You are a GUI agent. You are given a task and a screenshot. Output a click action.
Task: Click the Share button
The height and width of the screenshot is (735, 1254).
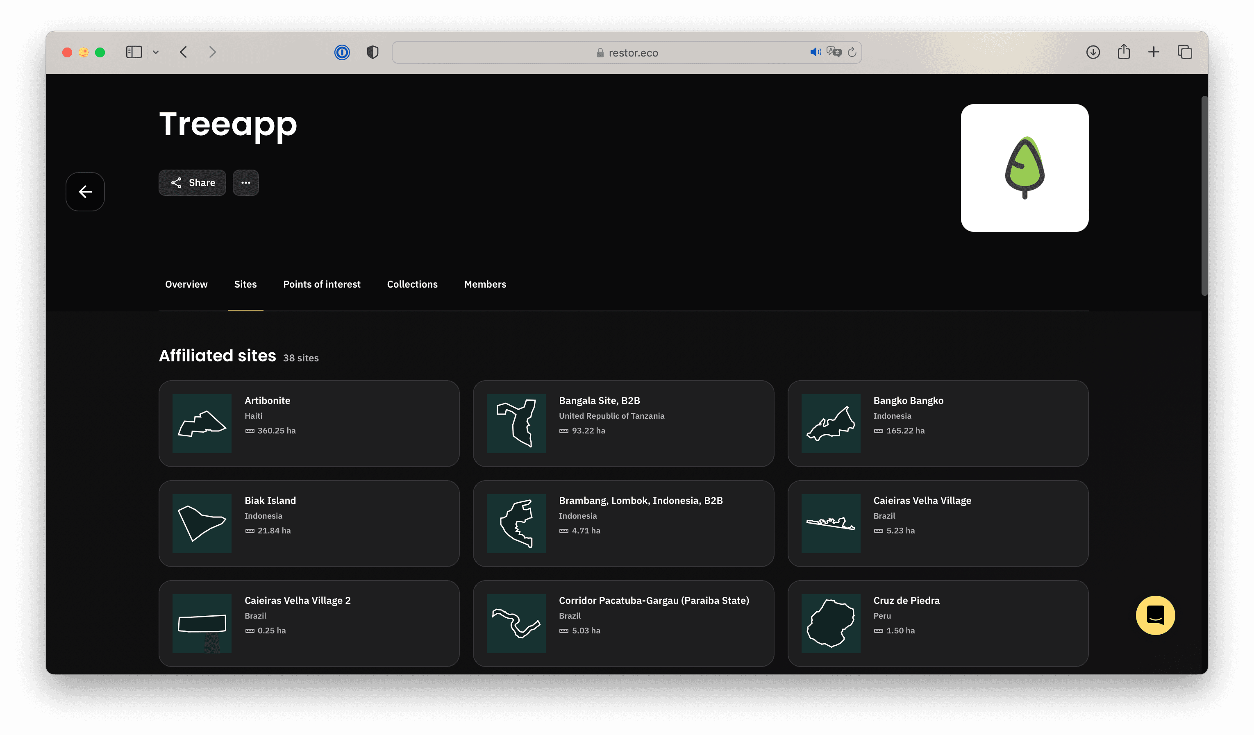click(192, 183)
